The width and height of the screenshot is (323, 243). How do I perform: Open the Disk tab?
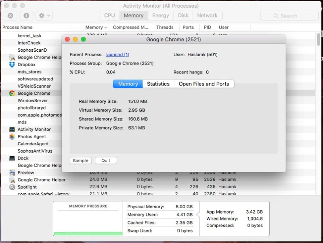(x=183, y=15)
